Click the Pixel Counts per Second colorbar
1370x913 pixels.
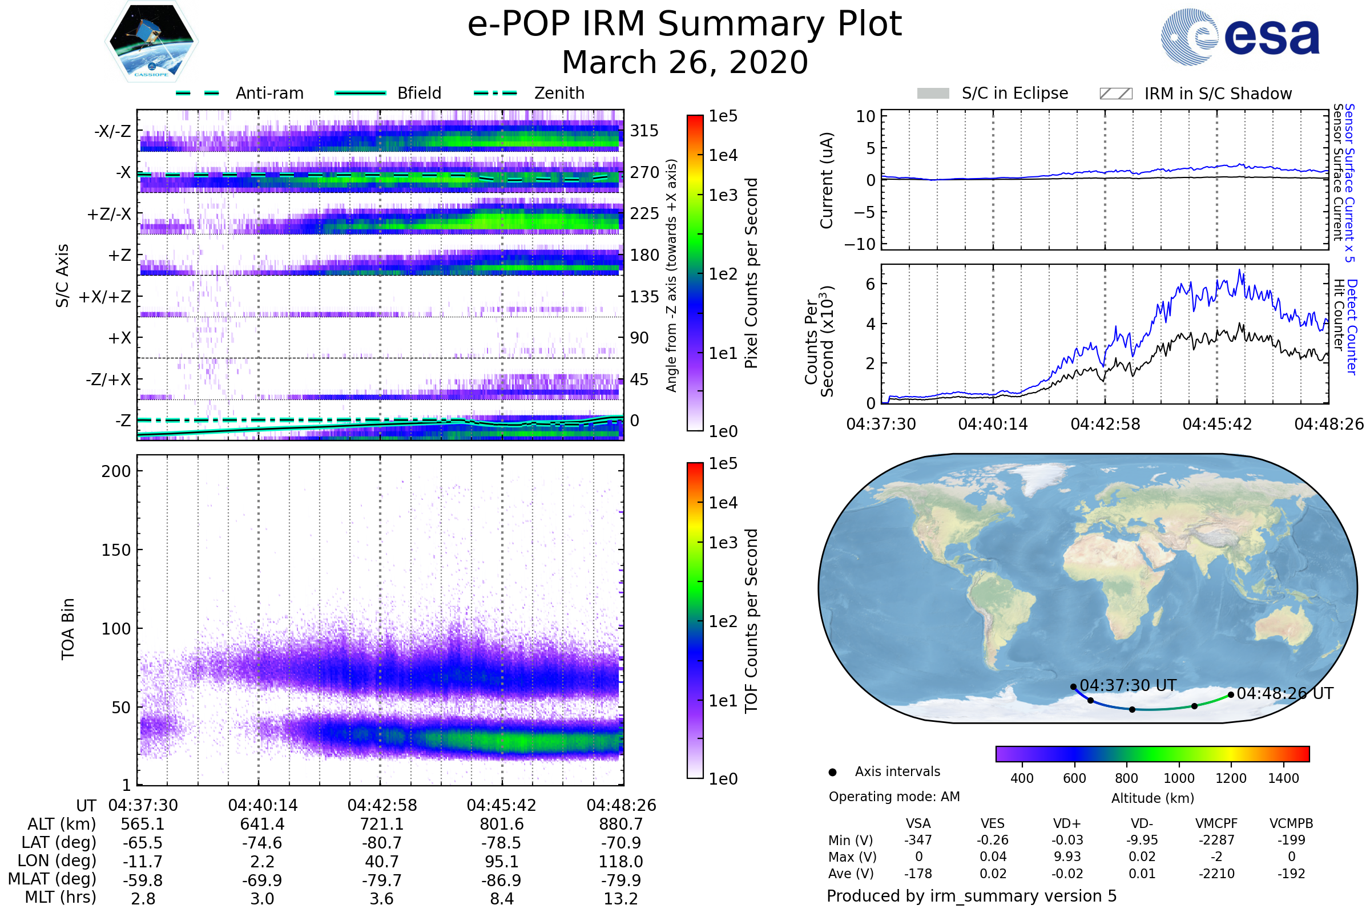pyautogui.click(x=695, y=273)
